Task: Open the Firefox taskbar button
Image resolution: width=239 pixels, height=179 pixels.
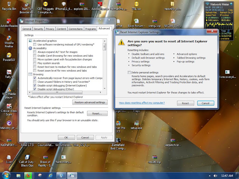Action: [x=28, y=176]
